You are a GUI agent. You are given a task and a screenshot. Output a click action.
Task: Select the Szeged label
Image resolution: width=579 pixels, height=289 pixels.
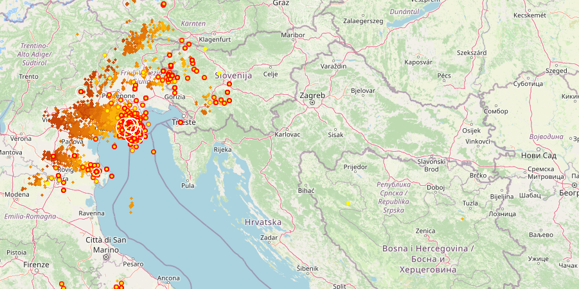tap(557, 70)
